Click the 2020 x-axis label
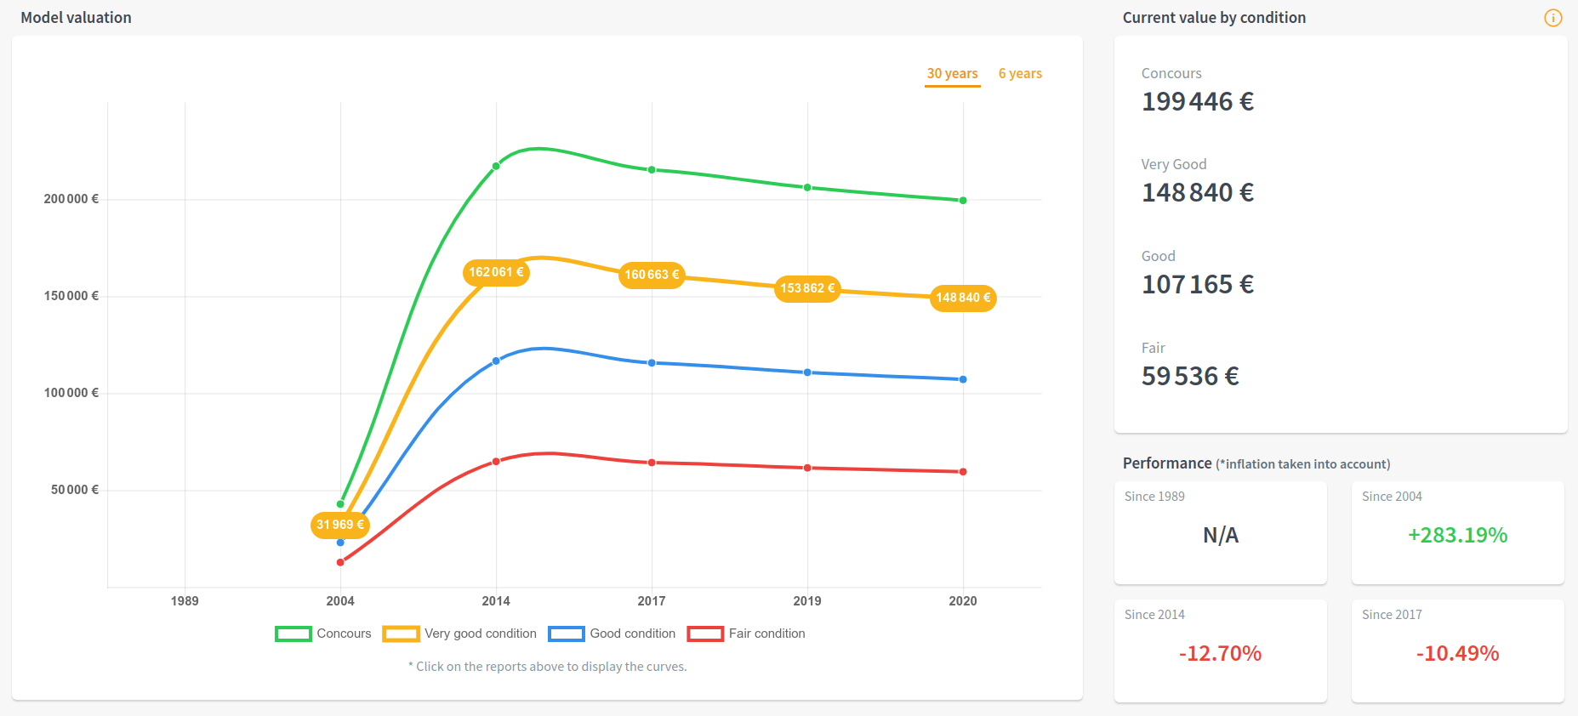 pos(963,601)
